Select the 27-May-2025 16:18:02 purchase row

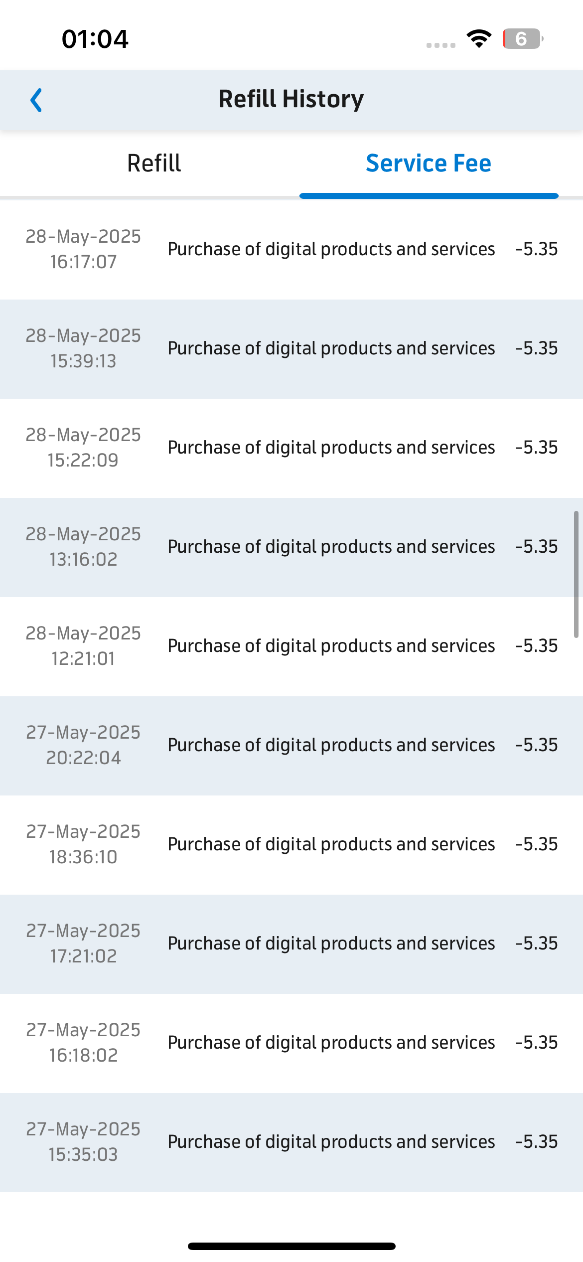click(x=291, y=1043)
